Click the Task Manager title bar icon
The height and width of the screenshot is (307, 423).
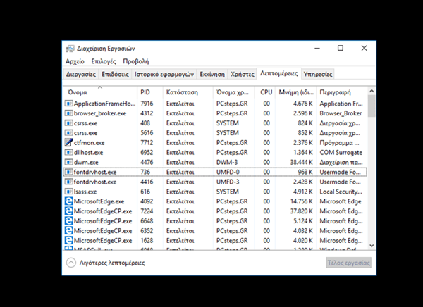pyautogui.click(x=70, y=49)
